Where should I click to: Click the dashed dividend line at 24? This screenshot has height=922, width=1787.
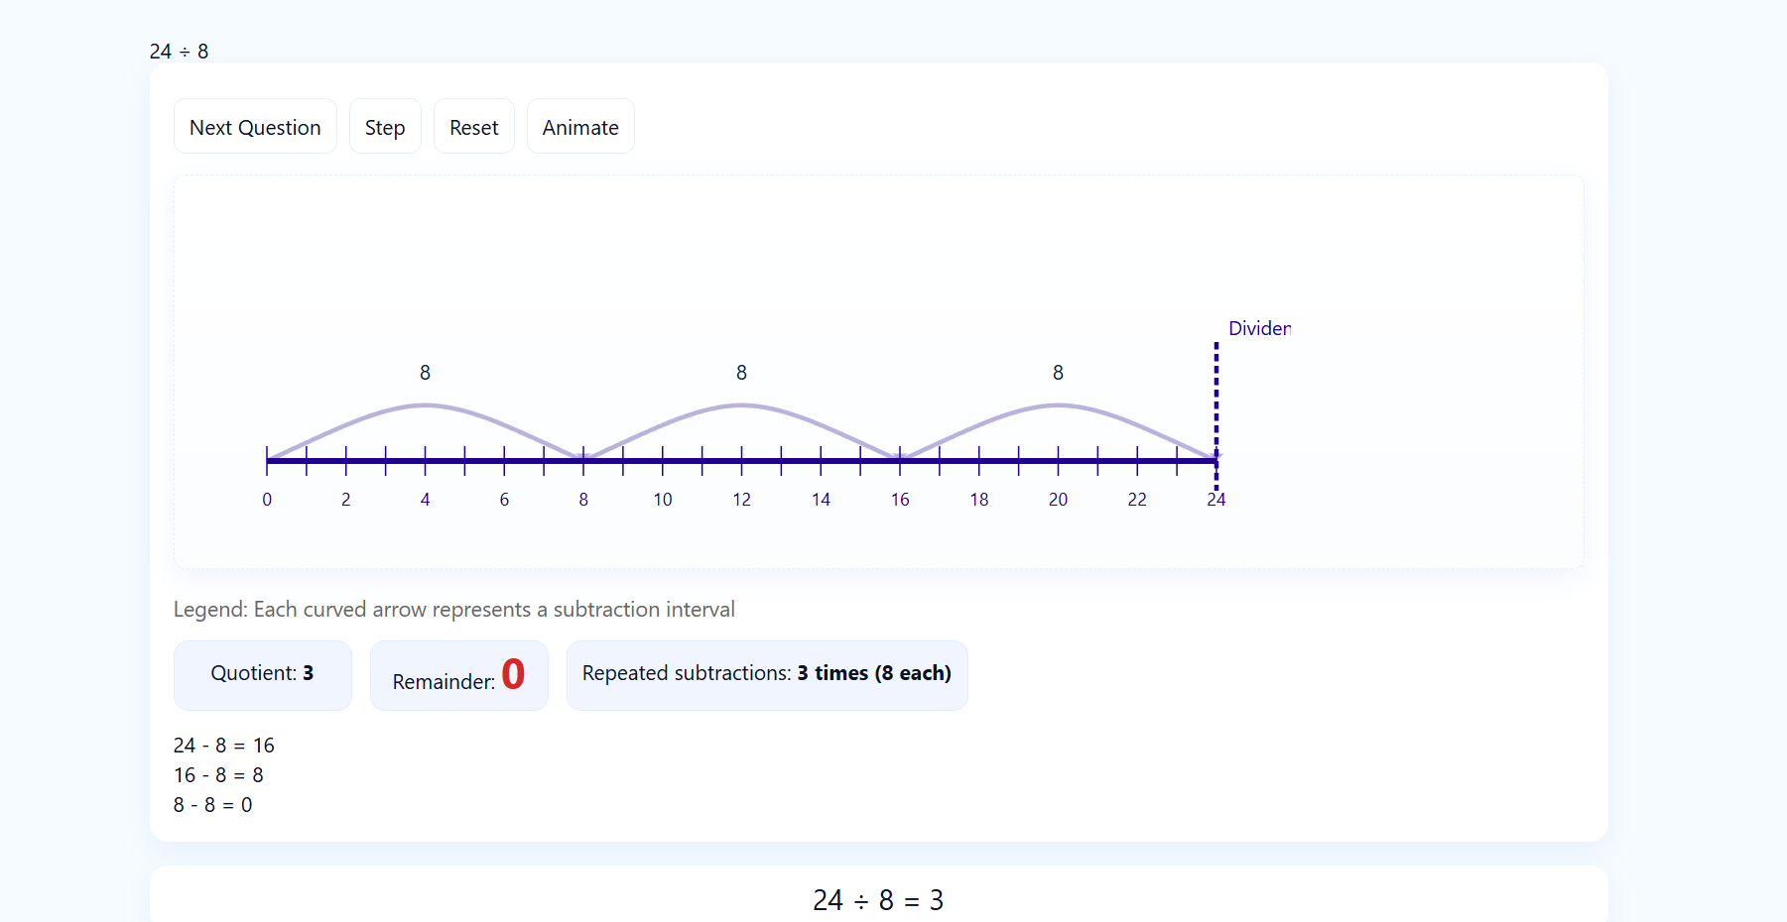[1216, 397]
